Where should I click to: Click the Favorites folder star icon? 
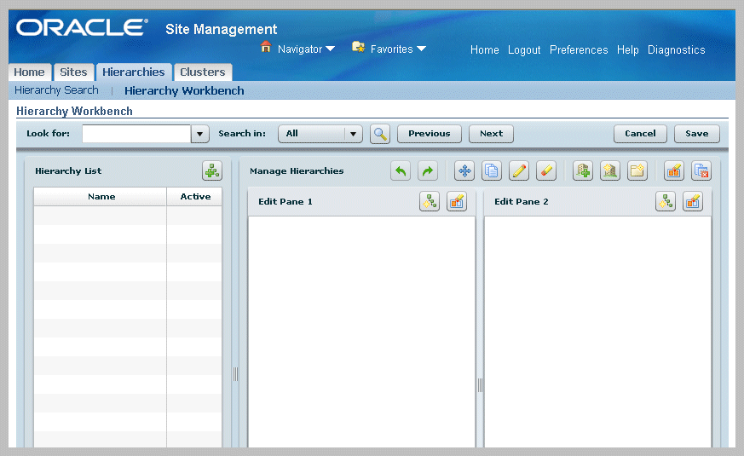point(358,47)
